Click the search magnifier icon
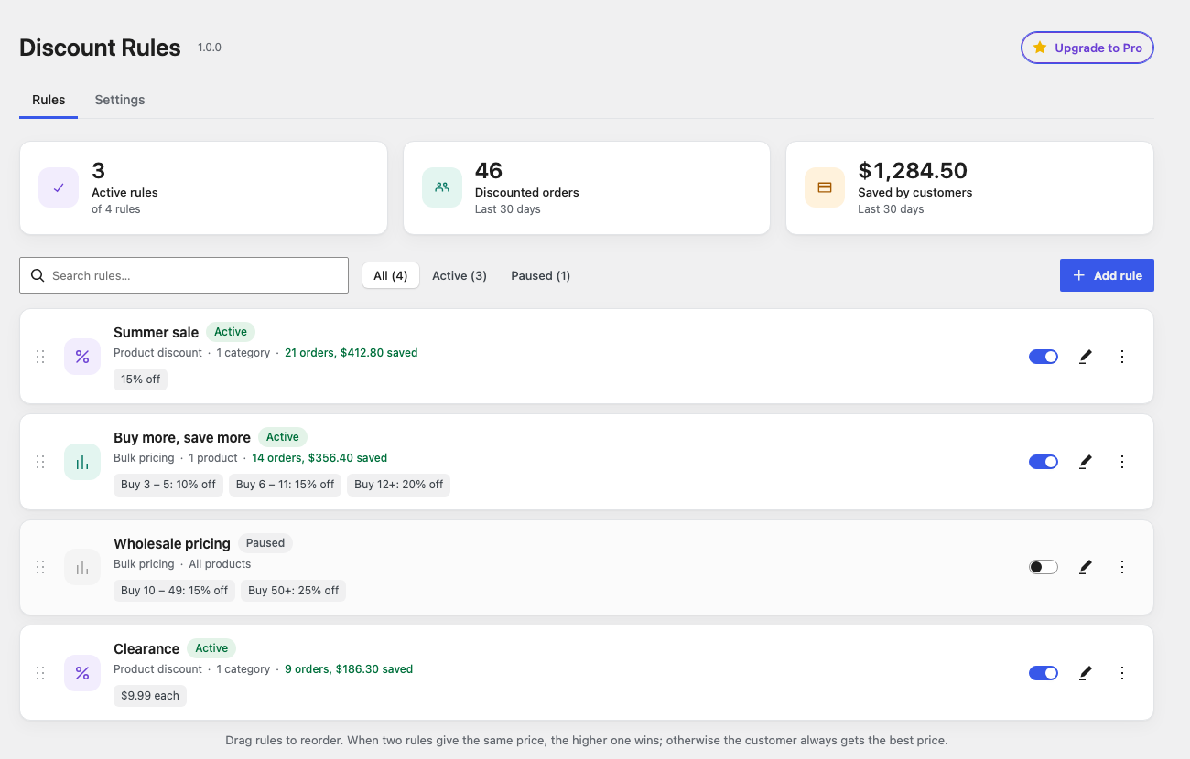This screenshot has height=759, width=1190. [38, 275]
